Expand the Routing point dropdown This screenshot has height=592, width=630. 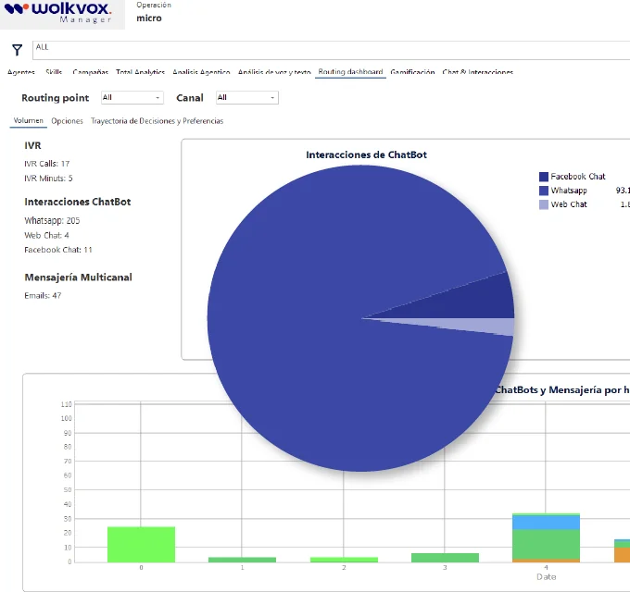(x=132, y=97)
